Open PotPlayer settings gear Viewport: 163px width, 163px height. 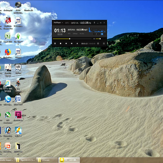click(x=98, y=44)
